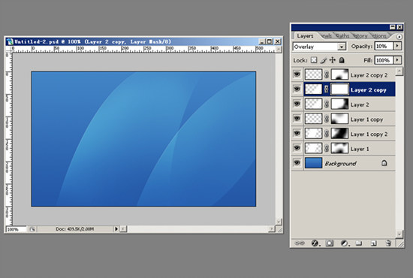This screenshot has height=278, width=413.
Task: Click the Layers panel scroll down arrow
Action: pos(399,234)
